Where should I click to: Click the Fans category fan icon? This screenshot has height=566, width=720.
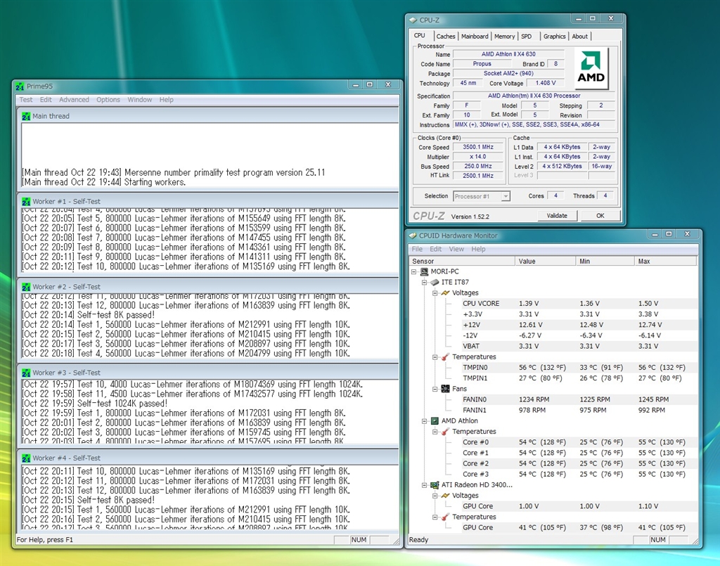point(445,389)
